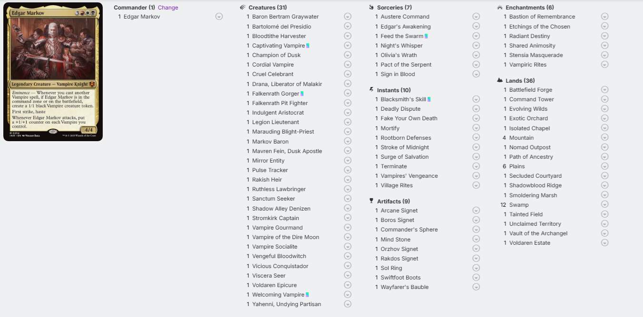Open the Bloodtithe Harvester card link
The height and width of the screenshot is (317, 643).
[279, 36]
